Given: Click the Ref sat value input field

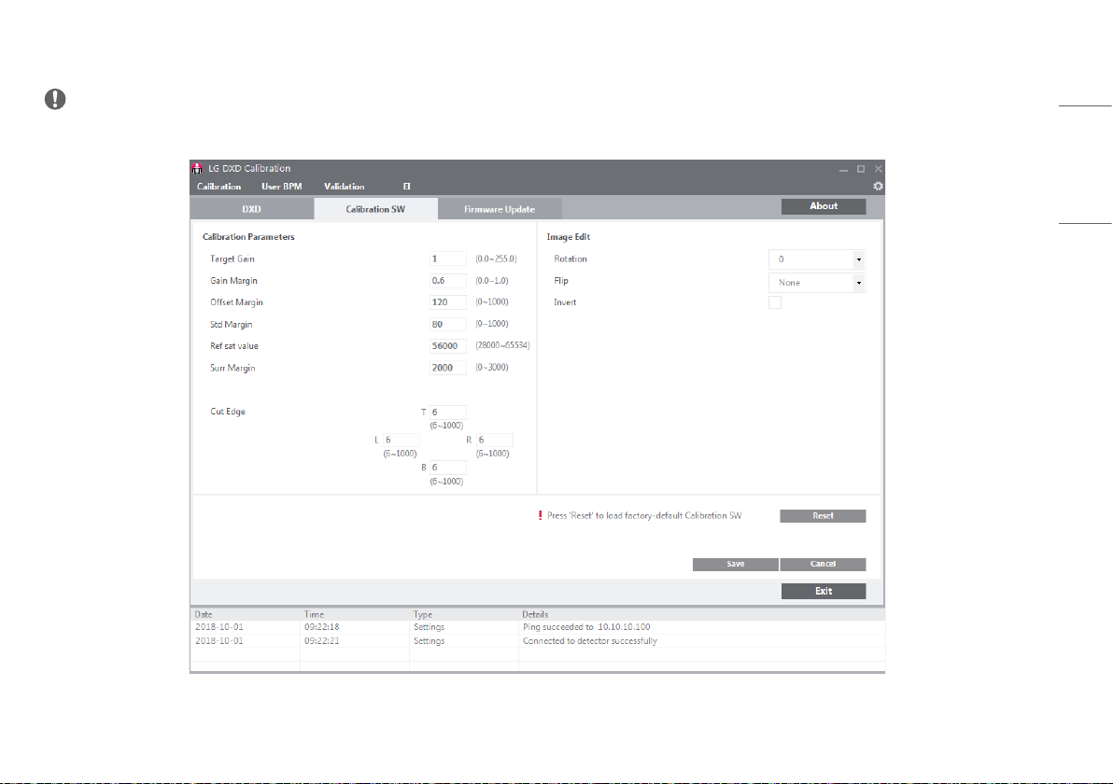Looking at the screenshot, I should click(x=448, y=346).
